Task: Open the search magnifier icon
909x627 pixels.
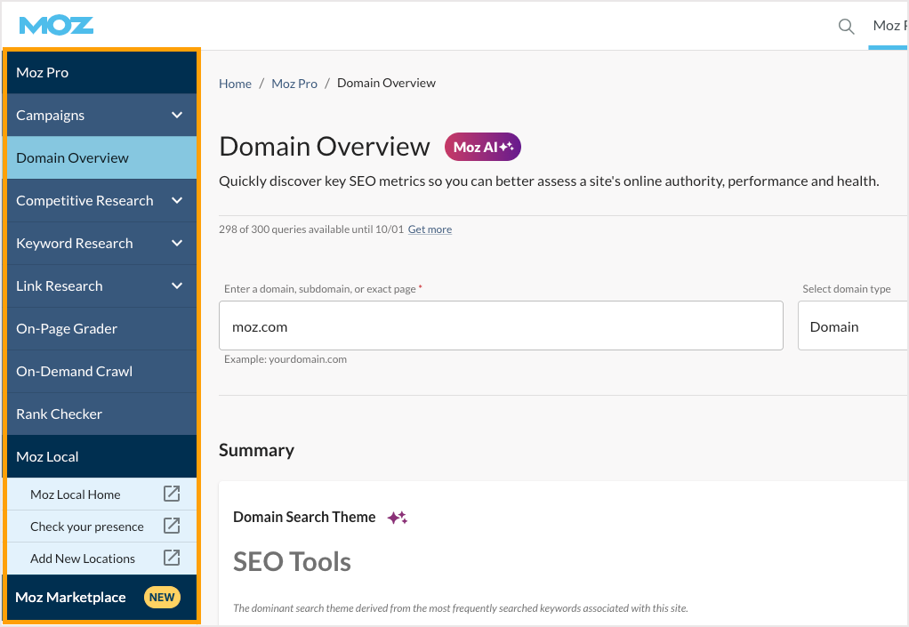Action: pyautogui.click(x=847, y=26)
